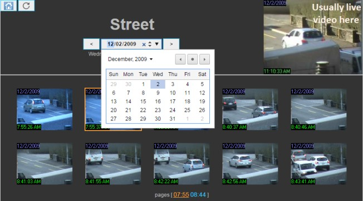Choose December 12 in calendar
This screenshot has height=201, width=363.
point(202,93)
